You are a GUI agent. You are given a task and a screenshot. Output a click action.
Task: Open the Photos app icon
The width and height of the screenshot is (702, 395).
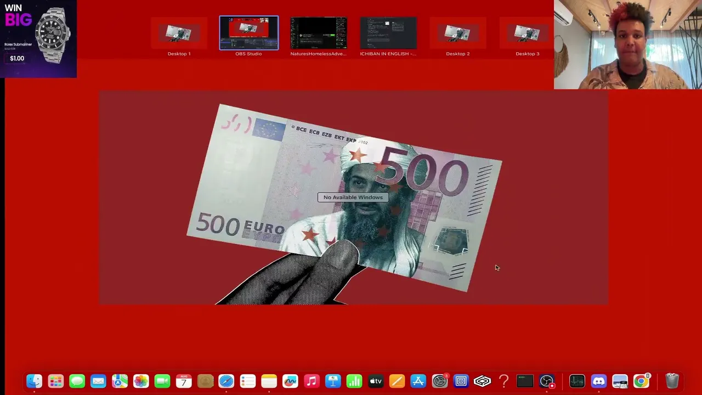[141, 381]
